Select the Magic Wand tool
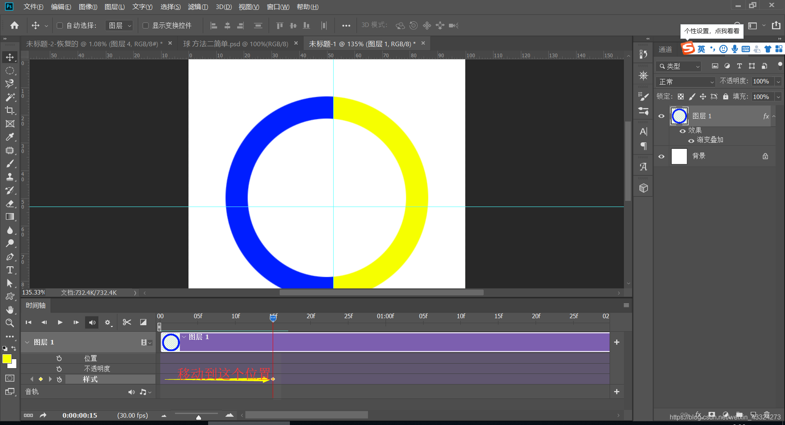 coord(10,97)
